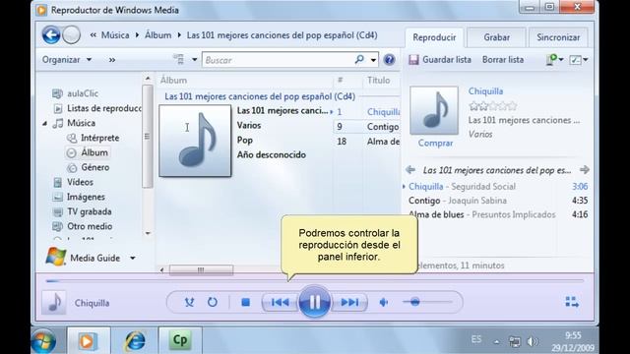
Task: Click the Guardar lista button
Action: coord(440,60)
